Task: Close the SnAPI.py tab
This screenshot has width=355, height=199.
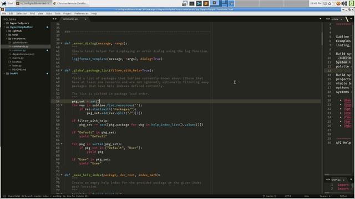Action: [x=343, y=180]
